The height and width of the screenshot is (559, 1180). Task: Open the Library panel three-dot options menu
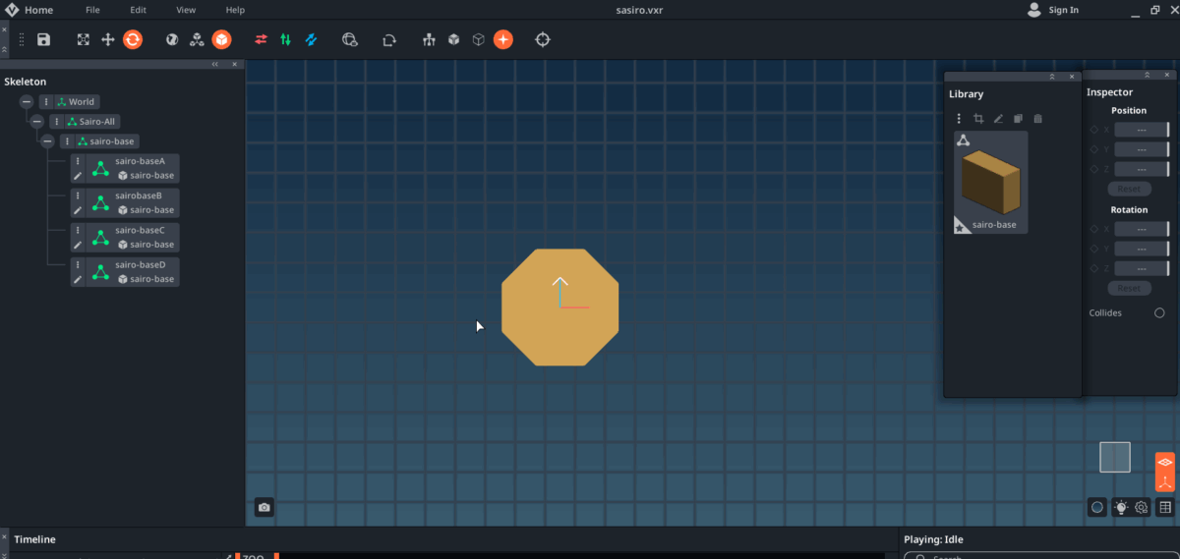click(x=959, y=119)
